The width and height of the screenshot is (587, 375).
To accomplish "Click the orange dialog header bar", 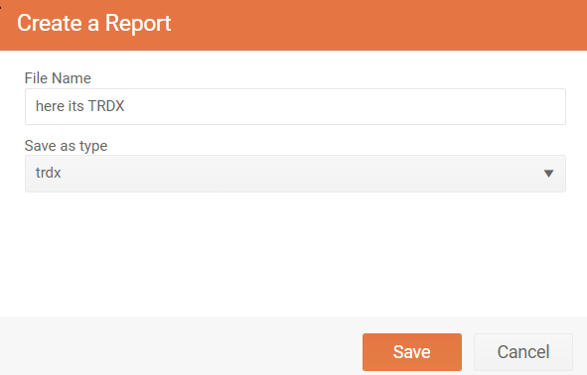I will click(x=294, y=25).
